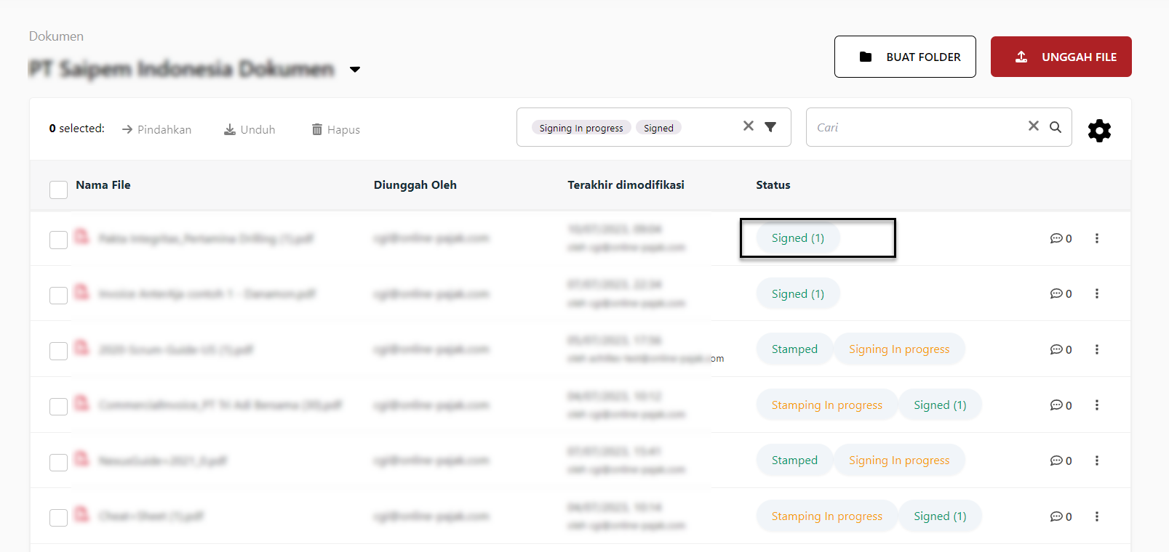
Task: Click PDF file icon in third row
Action: tap(81, 349)
